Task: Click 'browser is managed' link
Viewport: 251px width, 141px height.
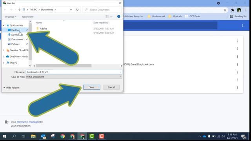Action: tap(28, 122)
